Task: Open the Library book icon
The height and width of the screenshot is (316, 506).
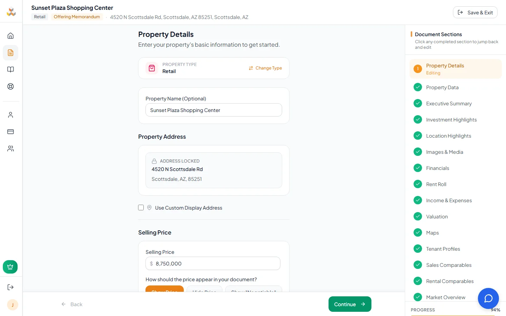Action: coord(11,69)
